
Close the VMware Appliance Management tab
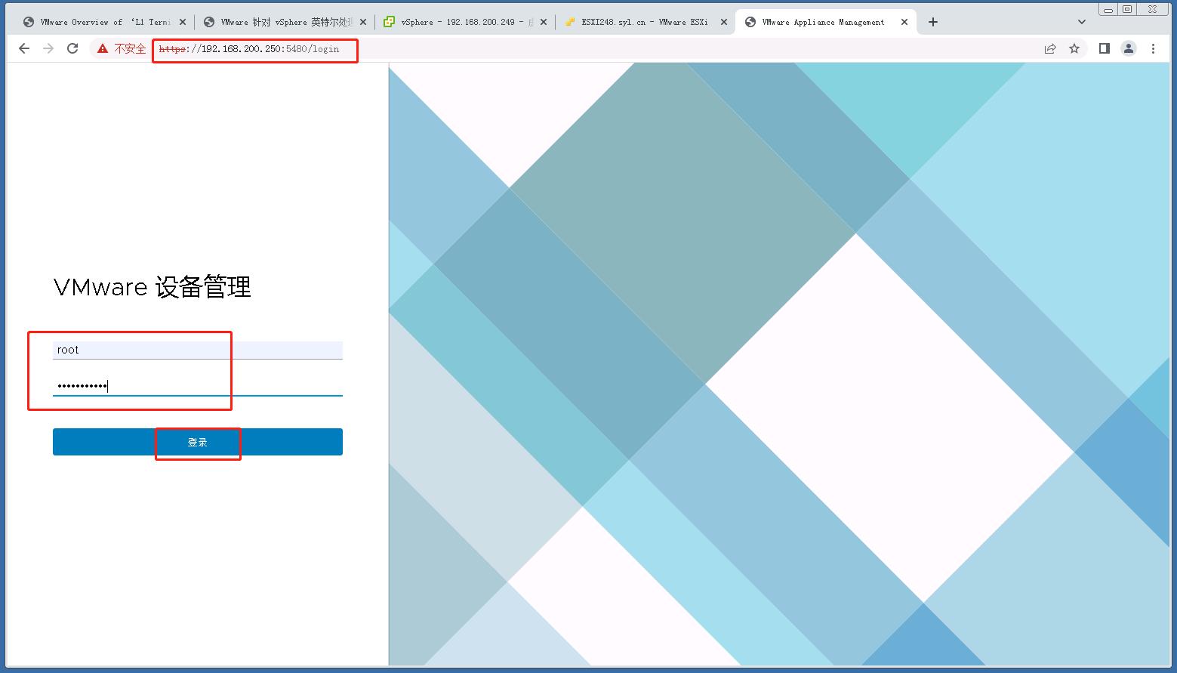(x=904, y=22)
